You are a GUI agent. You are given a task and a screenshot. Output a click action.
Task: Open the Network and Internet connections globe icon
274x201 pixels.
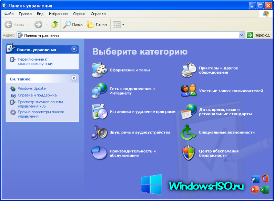click(99, 91)
